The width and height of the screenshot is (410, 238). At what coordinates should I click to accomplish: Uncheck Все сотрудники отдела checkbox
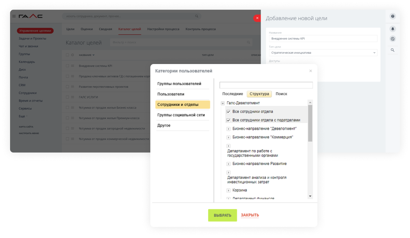(228, 111)
